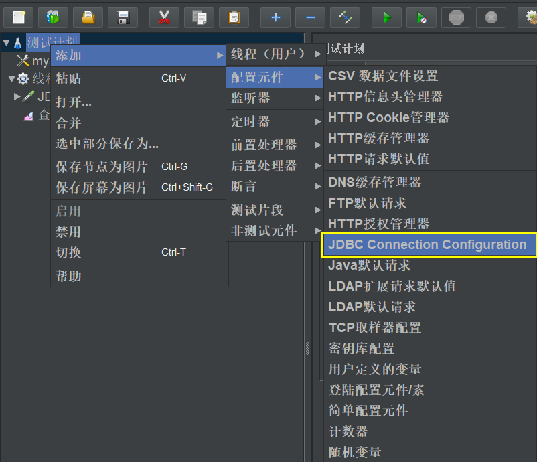
Task: Choose 保存屏幕为图片 menu entry
Action: click(139, 187)
